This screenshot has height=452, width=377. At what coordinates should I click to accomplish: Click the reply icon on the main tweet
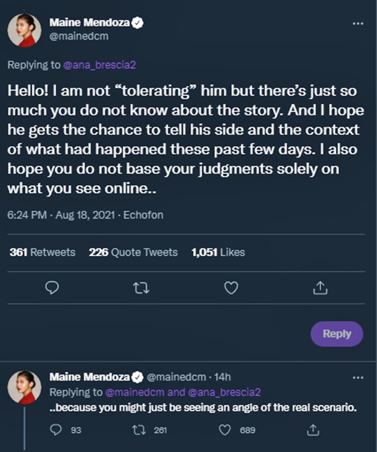click(x=52, y=288)
